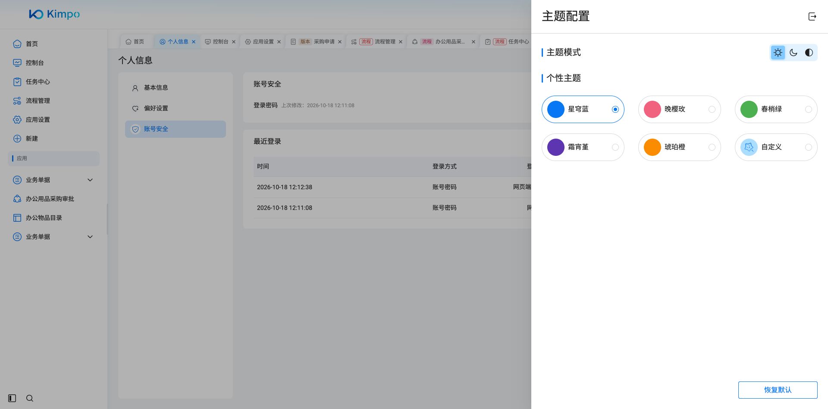Image resolution: width=828 pixels, height=409 pixels.
Task: Close the 个人信息 tab
Action: pyautogui.click(x=194, y=42)
